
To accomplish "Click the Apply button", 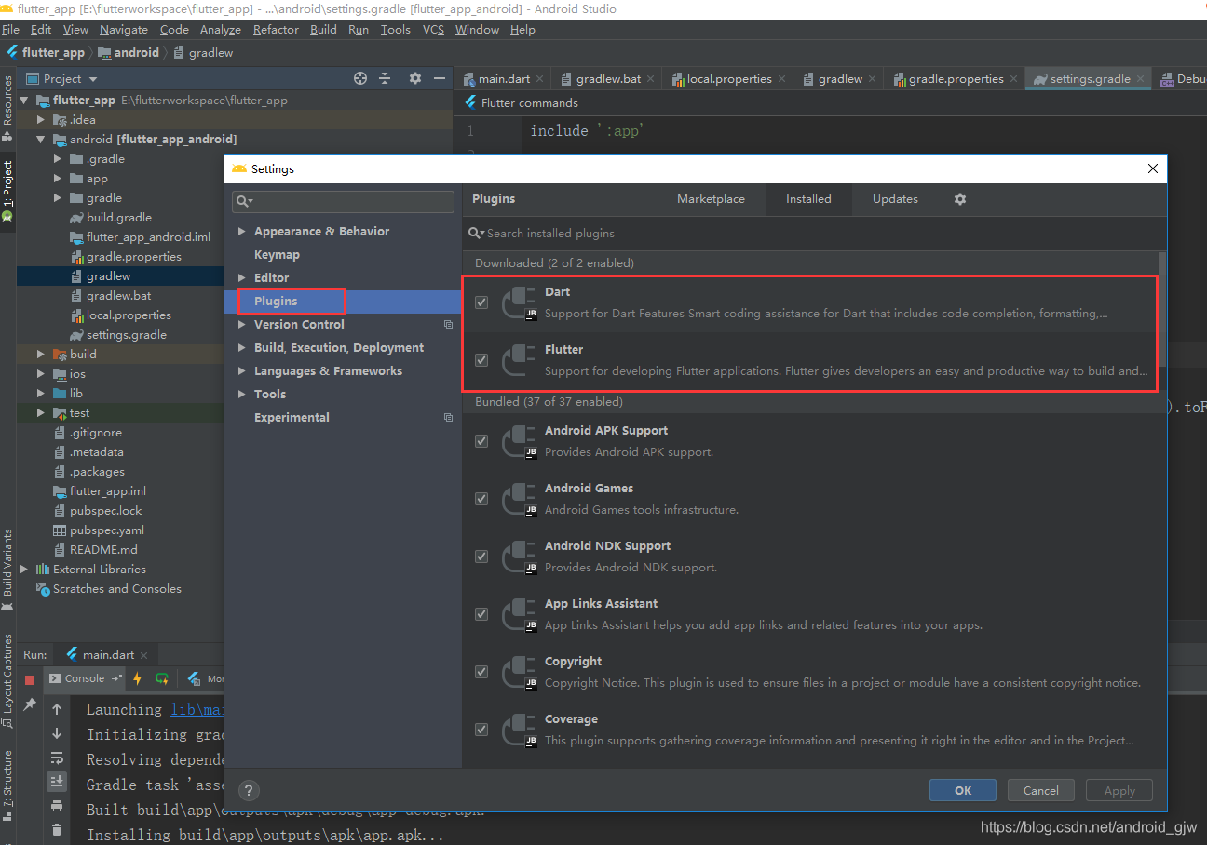I will click(x=1119, y=790).
